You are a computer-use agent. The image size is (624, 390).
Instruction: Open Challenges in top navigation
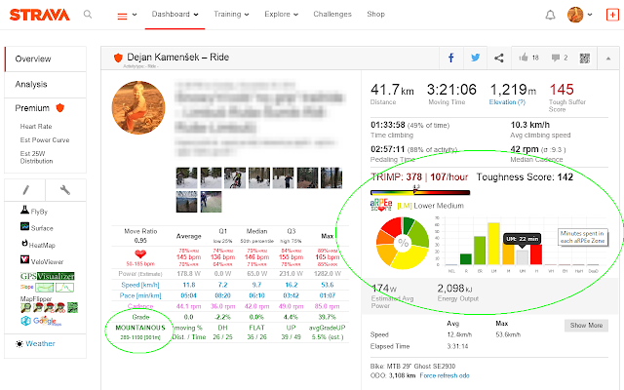332,15
